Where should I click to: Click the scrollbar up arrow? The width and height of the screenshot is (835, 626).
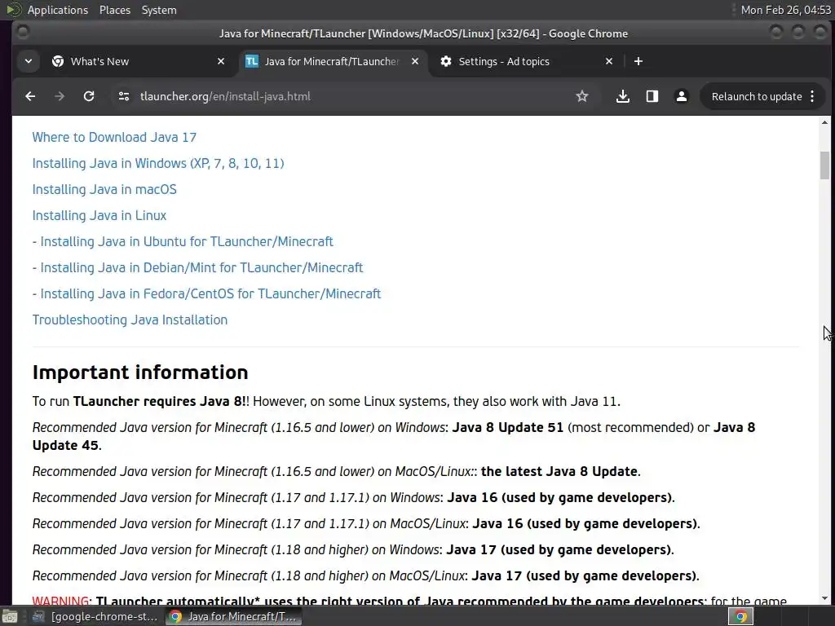pyautogui.click(x=824, y=122)
